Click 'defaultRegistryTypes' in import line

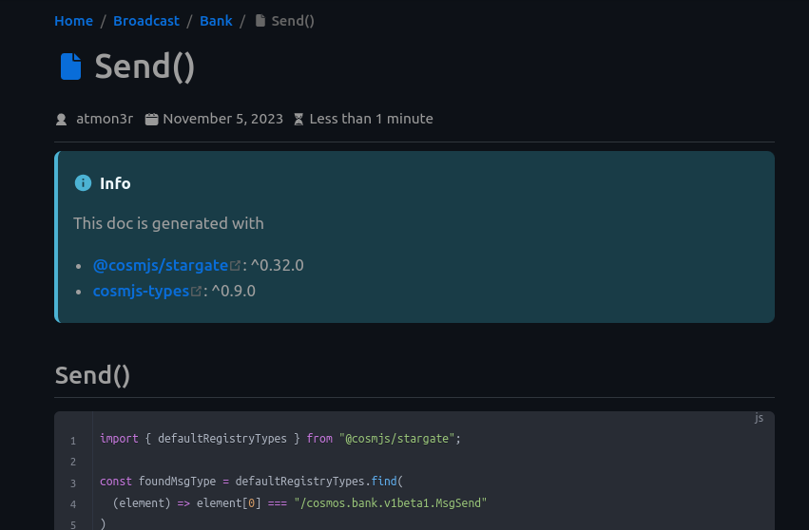[222, 439]
